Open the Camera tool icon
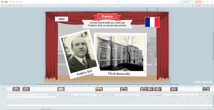Viewport: 214px width, 110px height. pyautogui.click(x=208, y=6)
